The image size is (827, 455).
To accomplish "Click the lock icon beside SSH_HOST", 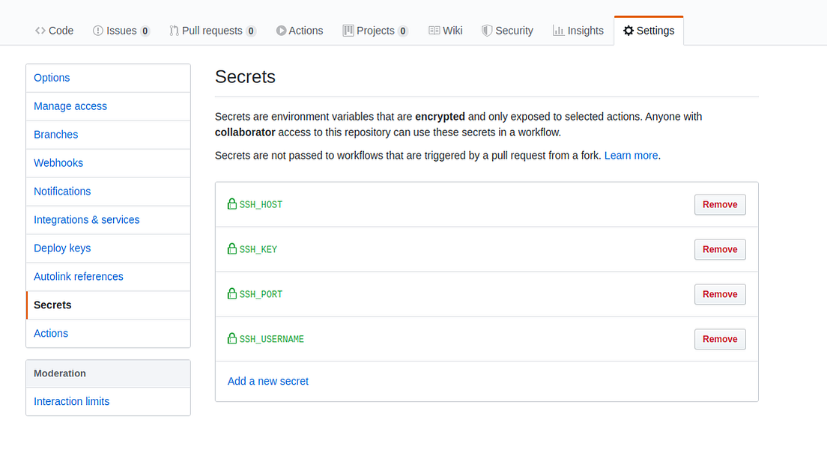I will [231, 204].
